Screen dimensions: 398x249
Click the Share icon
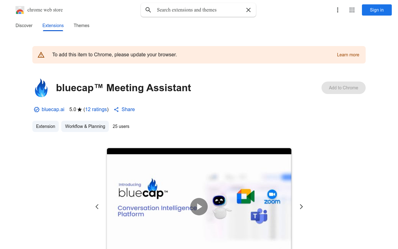116,110
